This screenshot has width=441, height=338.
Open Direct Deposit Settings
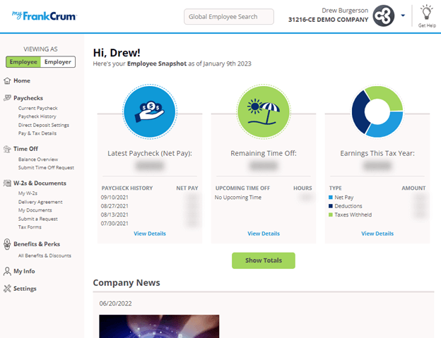[44, 125]
